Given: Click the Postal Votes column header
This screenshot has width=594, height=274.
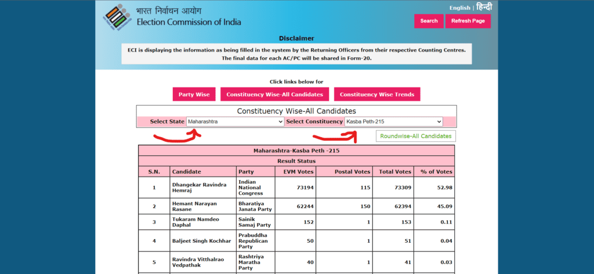Looking at the screenshot, I should (345, 171).
